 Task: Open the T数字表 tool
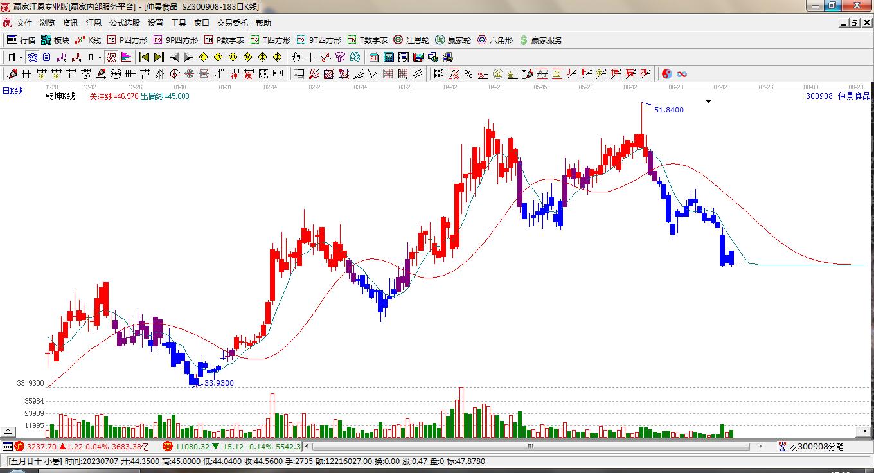click(368, 40)
